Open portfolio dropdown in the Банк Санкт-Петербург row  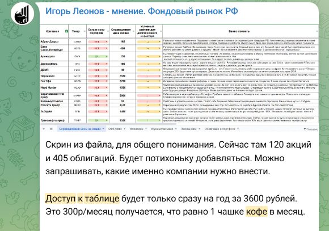(98, 48)
